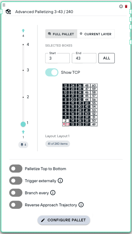The width and height of the screenshot is (132, 234).
Task: Click the drag-handle grid icon at top-left
Action: [x=4, y=5]
